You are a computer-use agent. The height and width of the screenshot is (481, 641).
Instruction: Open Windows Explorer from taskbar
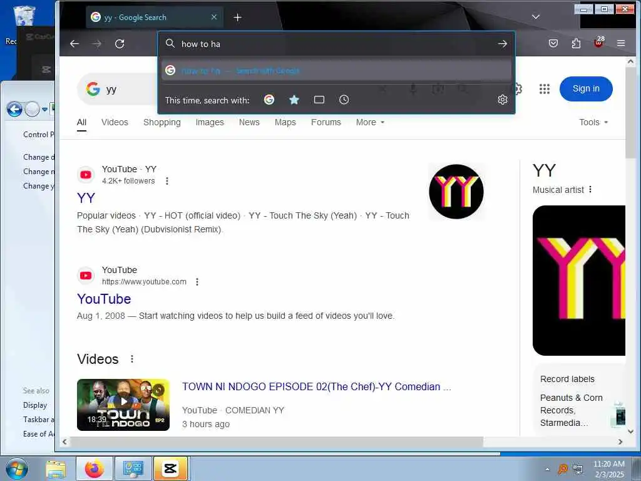click(56, 468)
